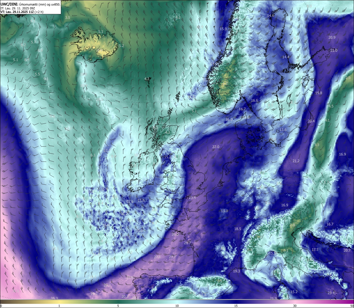Click the 13.6 value label on the map

coord(283,130)
